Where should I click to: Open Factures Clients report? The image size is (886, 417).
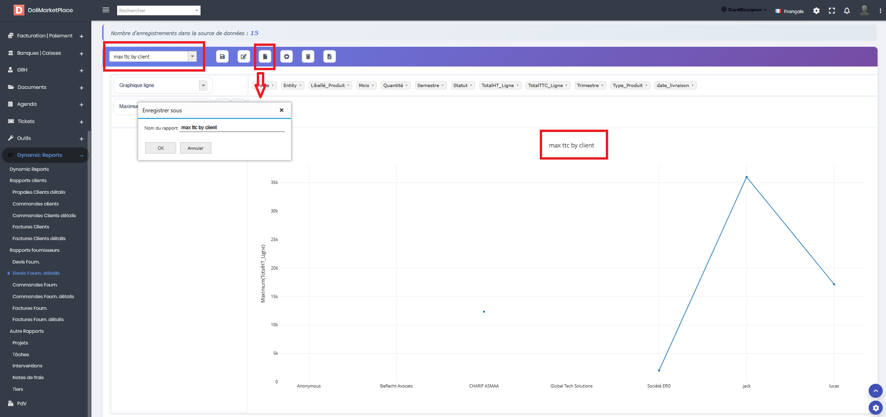pos(31,227)
